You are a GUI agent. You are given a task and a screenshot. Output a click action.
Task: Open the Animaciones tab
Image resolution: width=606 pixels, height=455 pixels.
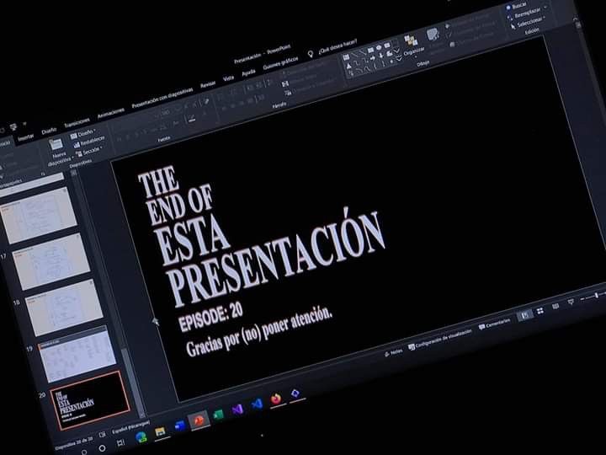tap(110, 113)
